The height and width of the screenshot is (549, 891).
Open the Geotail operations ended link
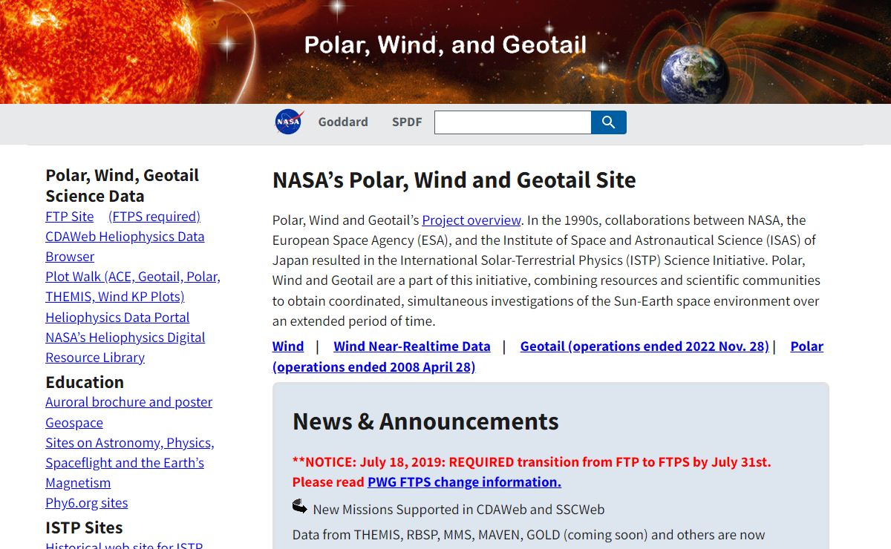[644, 346]
